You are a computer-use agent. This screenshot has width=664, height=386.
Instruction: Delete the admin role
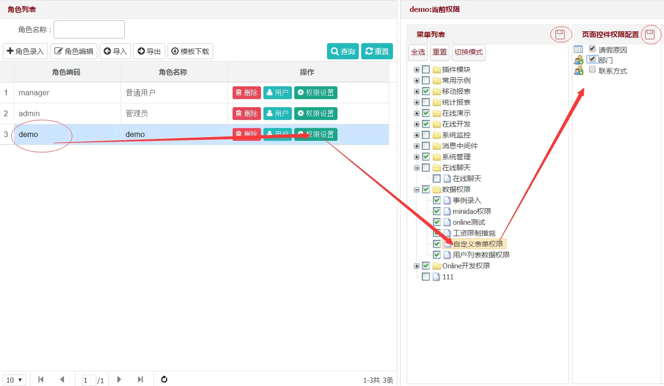247,113
